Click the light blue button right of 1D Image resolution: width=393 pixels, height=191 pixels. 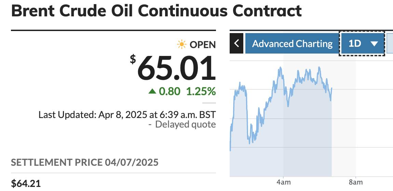pyautogui.click(x=390, y=44)
